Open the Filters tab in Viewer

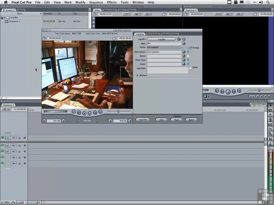pos(122,10)
